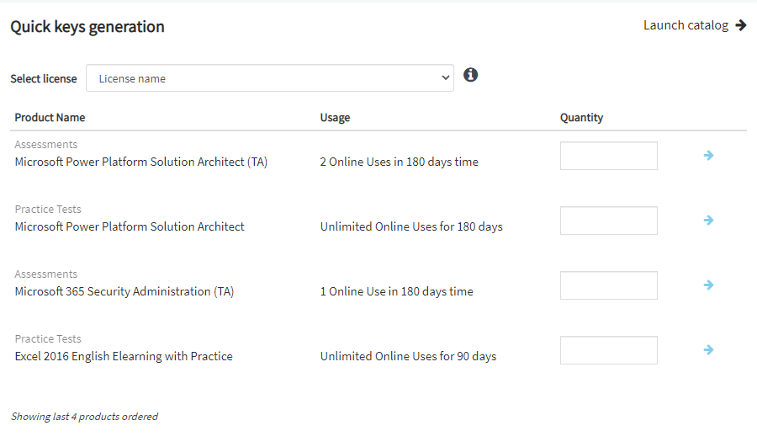The image size is (757, 447).
Task: Click Excel 2016 English Elearning with Practice
Action: click(124, 356)
